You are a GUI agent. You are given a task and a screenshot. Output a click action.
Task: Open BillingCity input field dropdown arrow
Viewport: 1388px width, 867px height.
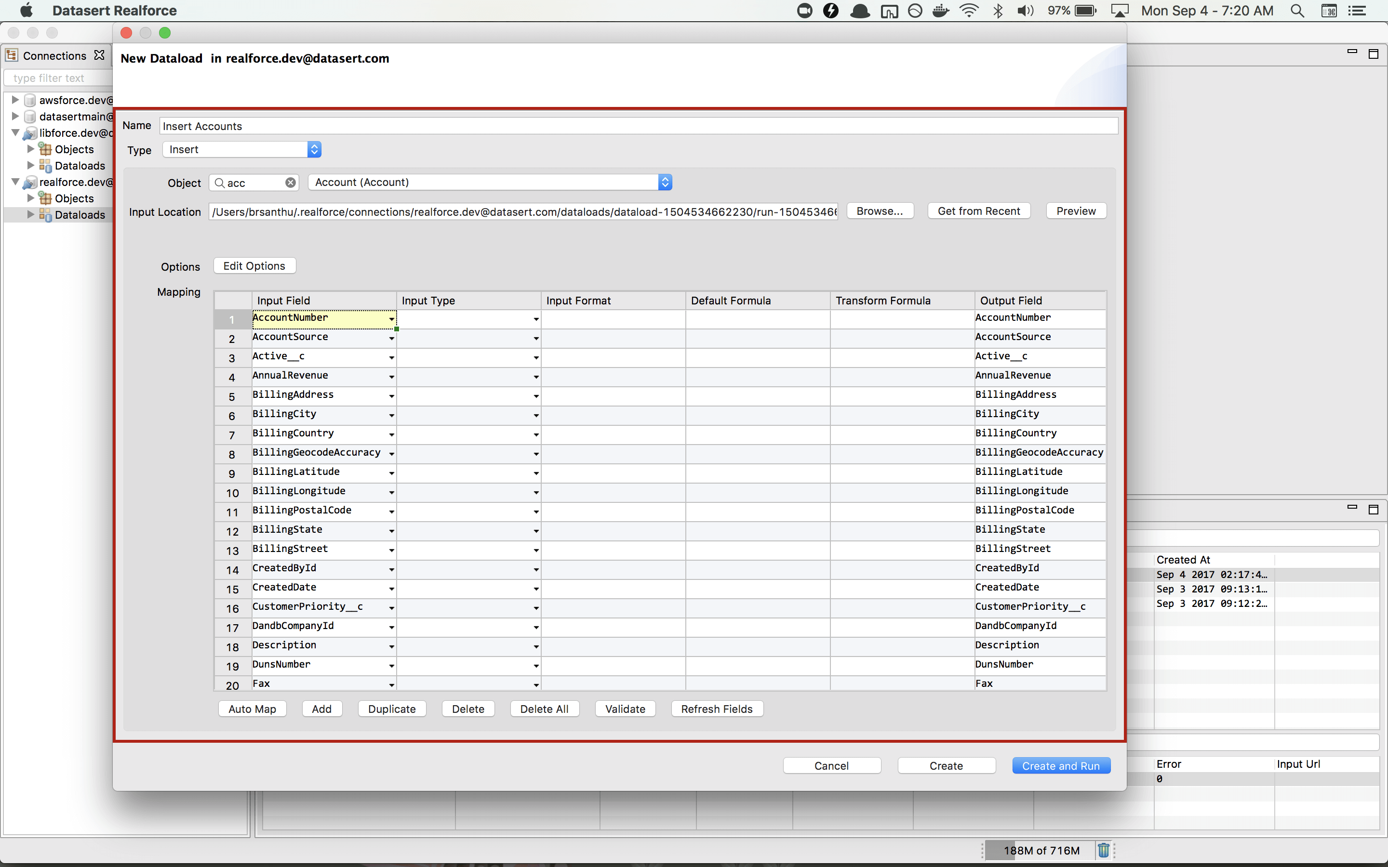pos(392,415)
